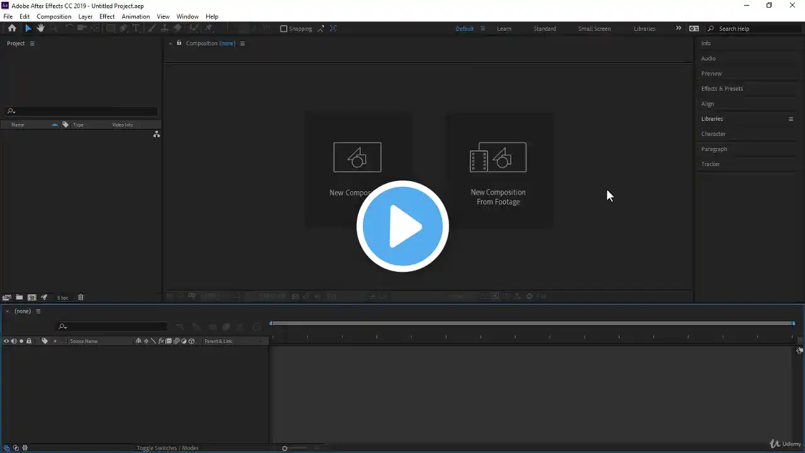Click the new composition icon in Project panel
The image size is (805, 453).
pyautogui.click(x=31, y=298)
